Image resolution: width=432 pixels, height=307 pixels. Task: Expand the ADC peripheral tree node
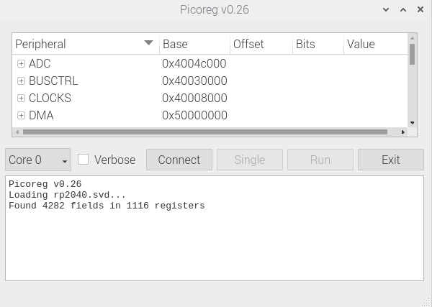click(x=21, y=63)
